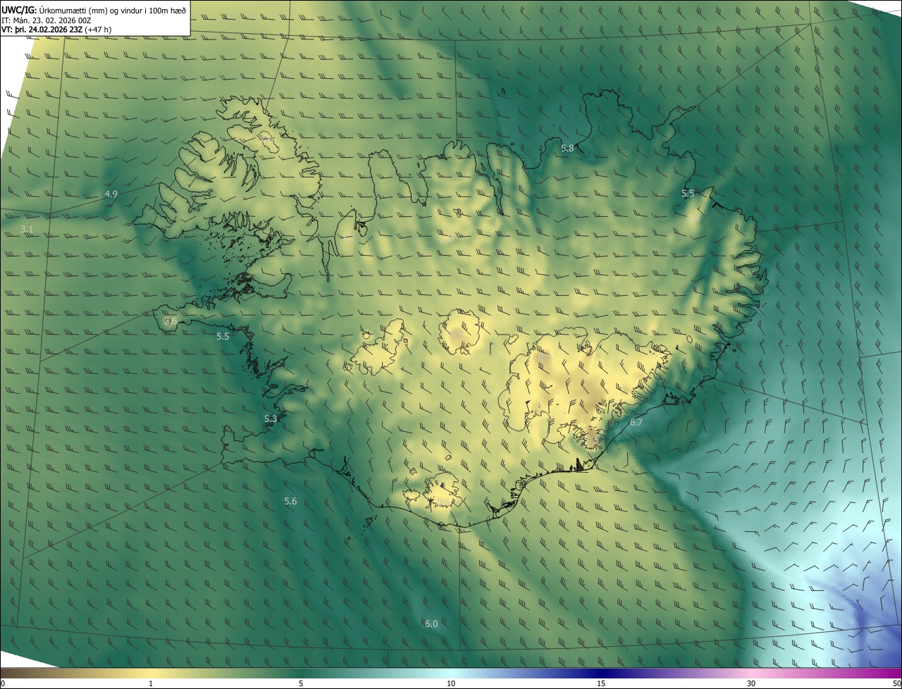
Task: Click the legend tick label 1
Action: 151,684
